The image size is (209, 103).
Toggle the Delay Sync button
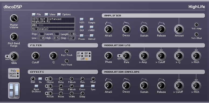(93, 86)
